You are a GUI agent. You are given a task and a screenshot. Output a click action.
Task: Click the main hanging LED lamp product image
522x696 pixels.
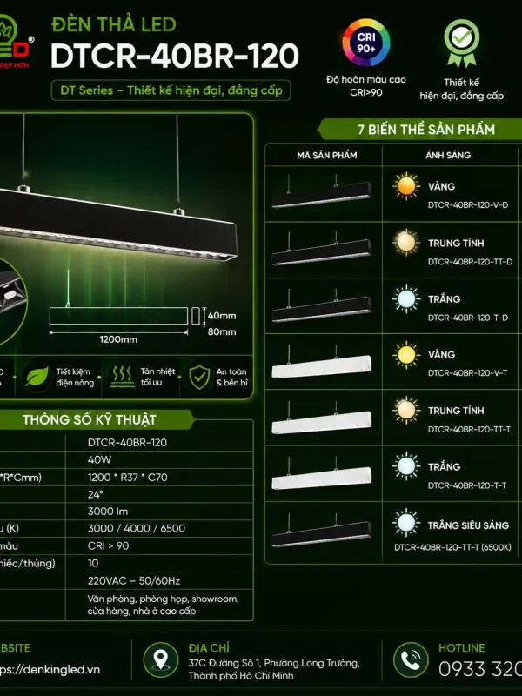click(118, 189)
